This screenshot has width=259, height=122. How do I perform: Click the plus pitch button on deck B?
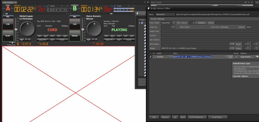pos(96,40)
